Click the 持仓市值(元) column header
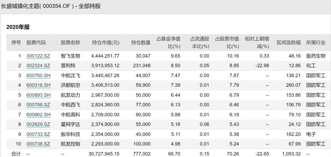 coord(106,43)
